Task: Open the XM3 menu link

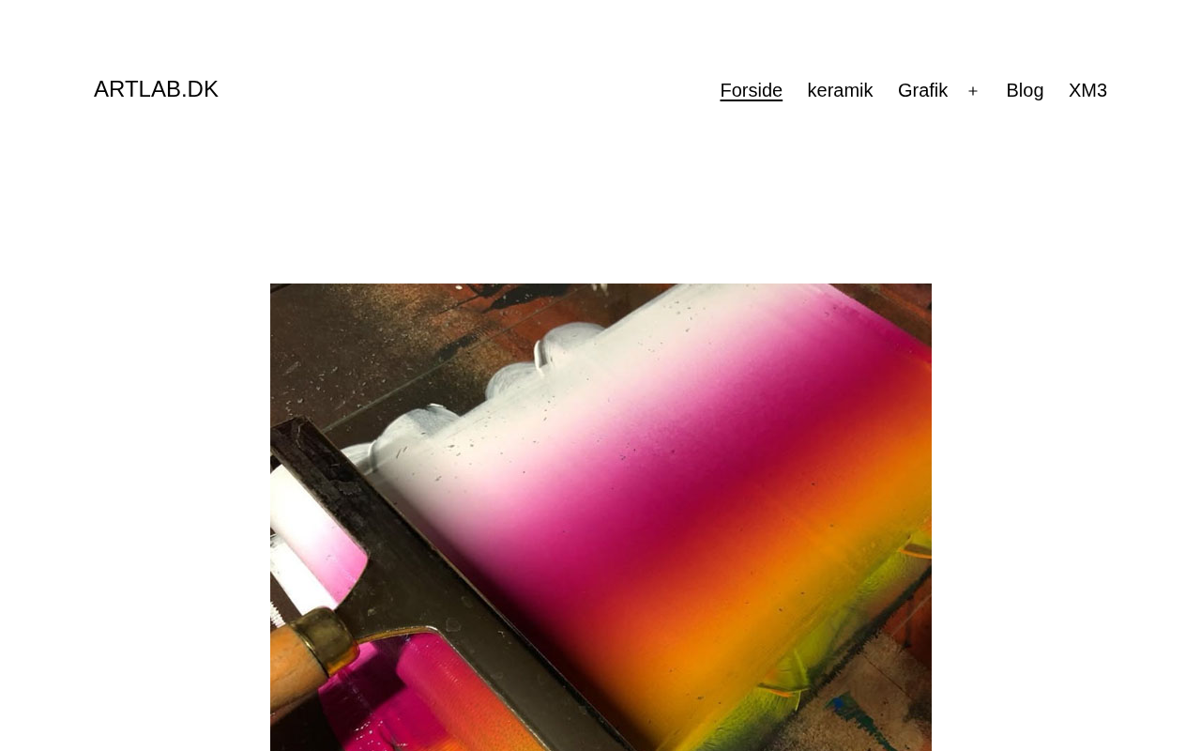Action: click(x=1087, y=90)
